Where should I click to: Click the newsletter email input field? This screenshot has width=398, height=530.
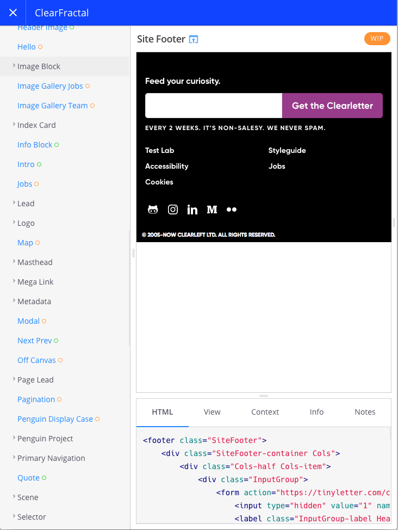[214, 106]
